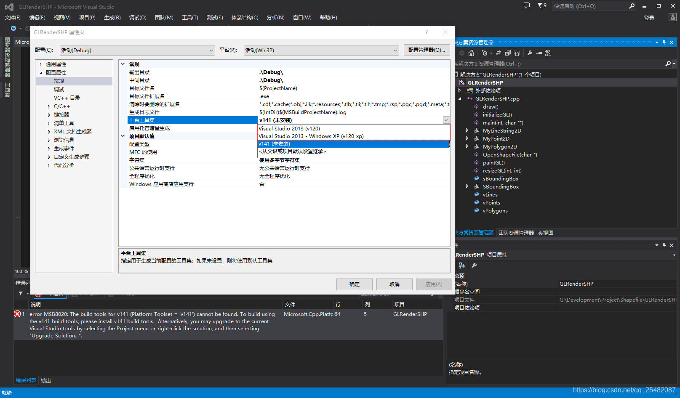This screenshot has height=398, width=680.
Task: Open the 文件(F) menu
Action: [13, 17]
